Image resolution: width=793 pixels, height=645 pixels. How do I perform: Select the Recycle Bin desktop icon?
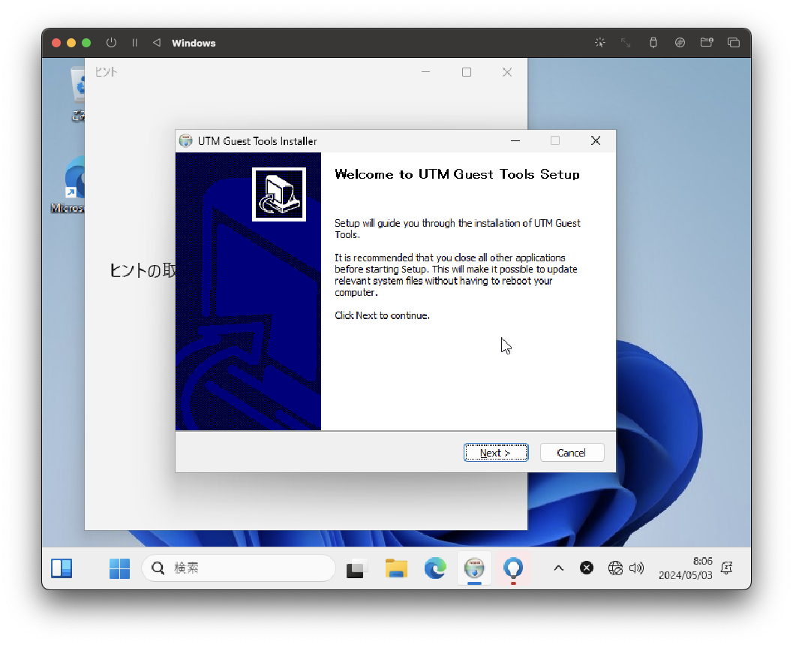click(77, 94)
